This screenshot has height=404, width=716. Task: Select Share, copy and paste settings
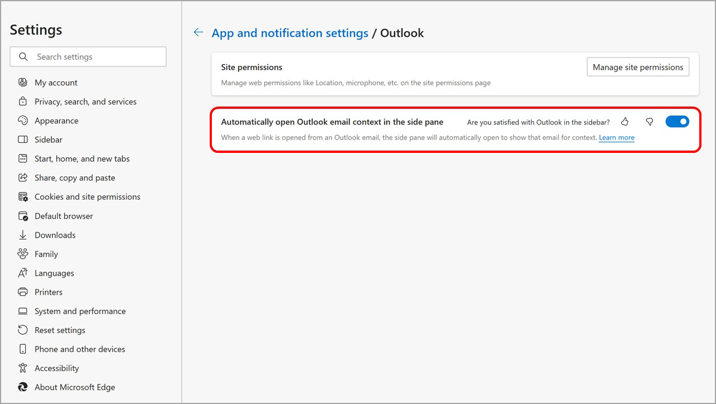[x=75, y=177]
